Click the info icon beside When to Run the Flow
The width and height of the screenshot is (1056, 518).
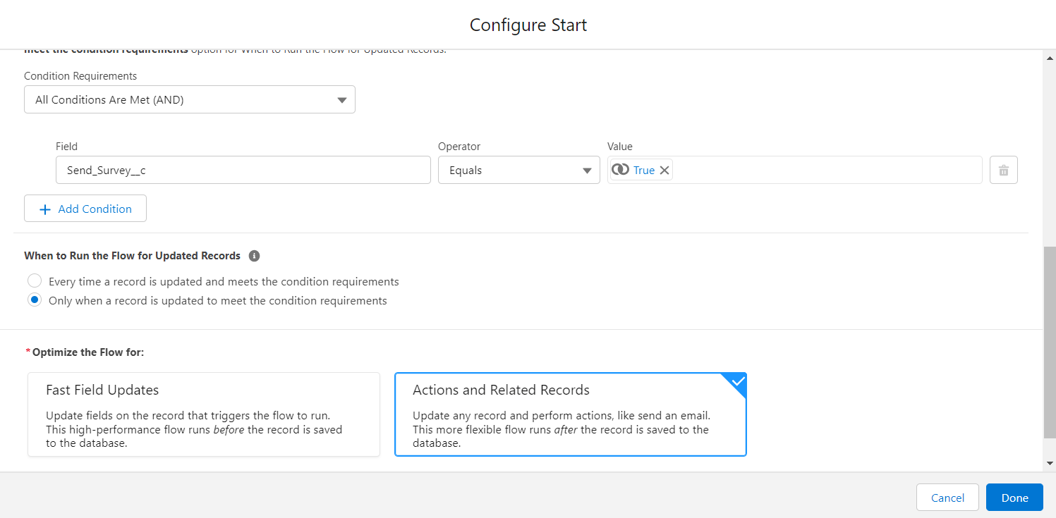(x=254, y=255)
